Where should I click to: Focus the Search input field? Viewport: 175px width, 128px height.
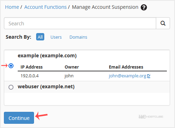pyautogui.click(x=80, y=23)
